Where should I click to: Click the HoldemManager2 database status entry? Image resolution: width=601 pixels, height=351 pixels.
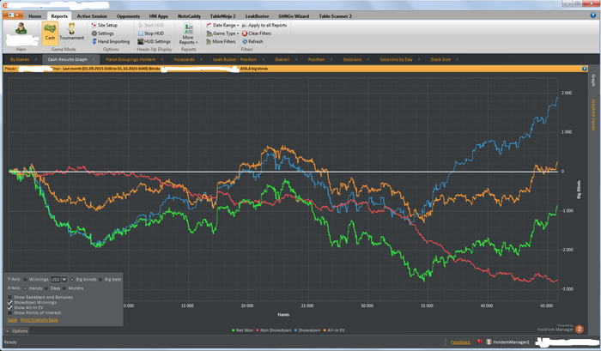click(x=508, y=342)
